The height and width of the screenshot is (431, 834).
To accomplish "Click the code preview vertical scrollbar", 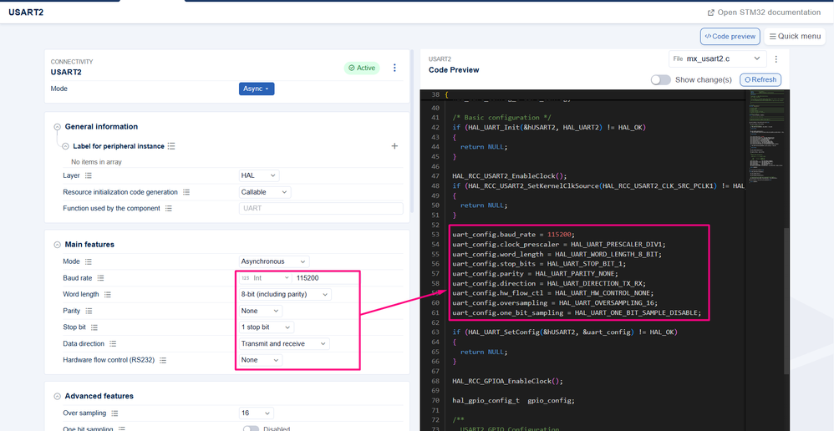I will (786, 302).
